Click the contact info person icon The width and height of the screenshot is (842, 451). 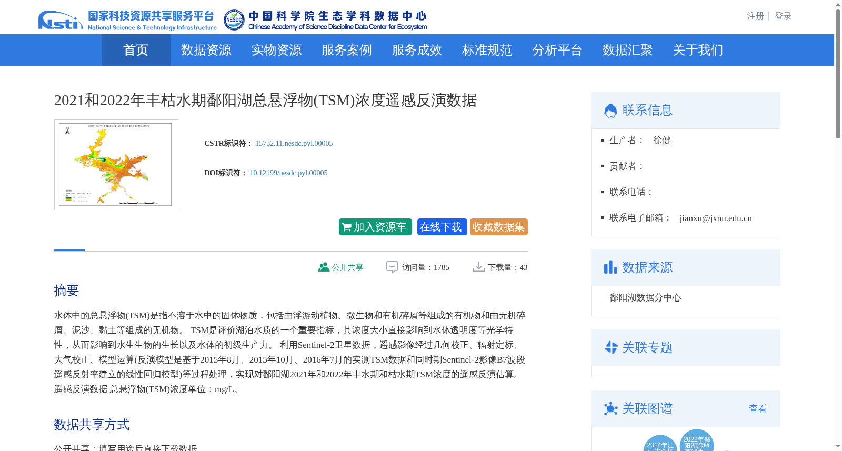point(610,111)
